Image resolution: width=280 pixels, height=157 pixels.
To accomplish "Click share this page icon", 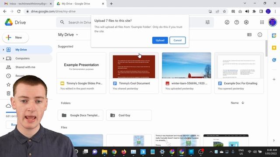I will click(x=217, y=11).
